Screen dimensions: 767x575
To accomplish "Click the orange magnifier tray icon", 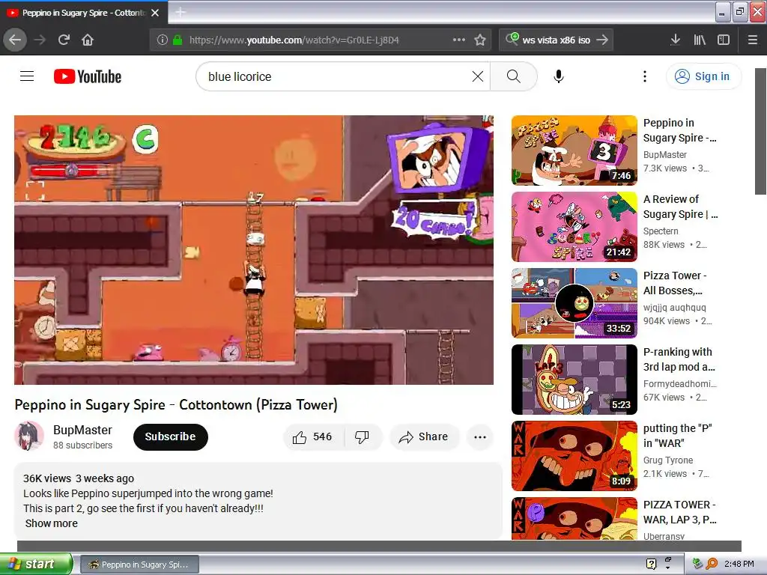I will click(712, 564).
